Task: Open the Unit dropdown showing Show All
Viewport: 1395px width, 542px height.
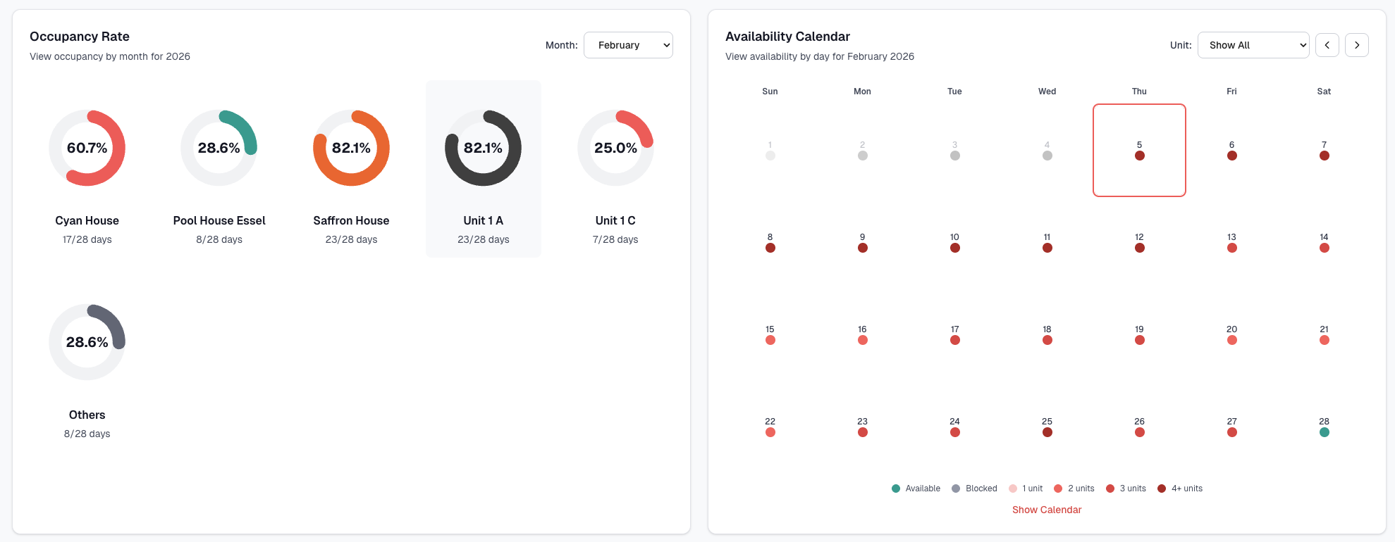Action: click(1253, 45)
